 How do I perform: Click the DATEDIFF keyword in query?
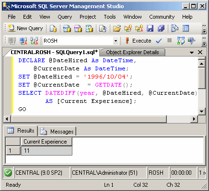point(60,93)
